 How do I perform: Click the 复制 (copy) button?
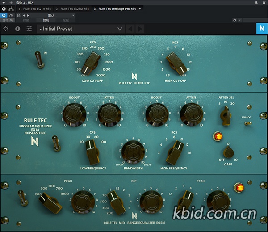(x=46, y=20)
